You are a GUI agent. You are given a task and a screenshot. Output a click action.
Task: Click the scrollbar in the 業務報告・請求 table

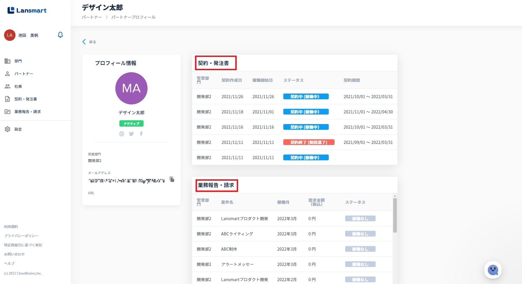point(395,215)
